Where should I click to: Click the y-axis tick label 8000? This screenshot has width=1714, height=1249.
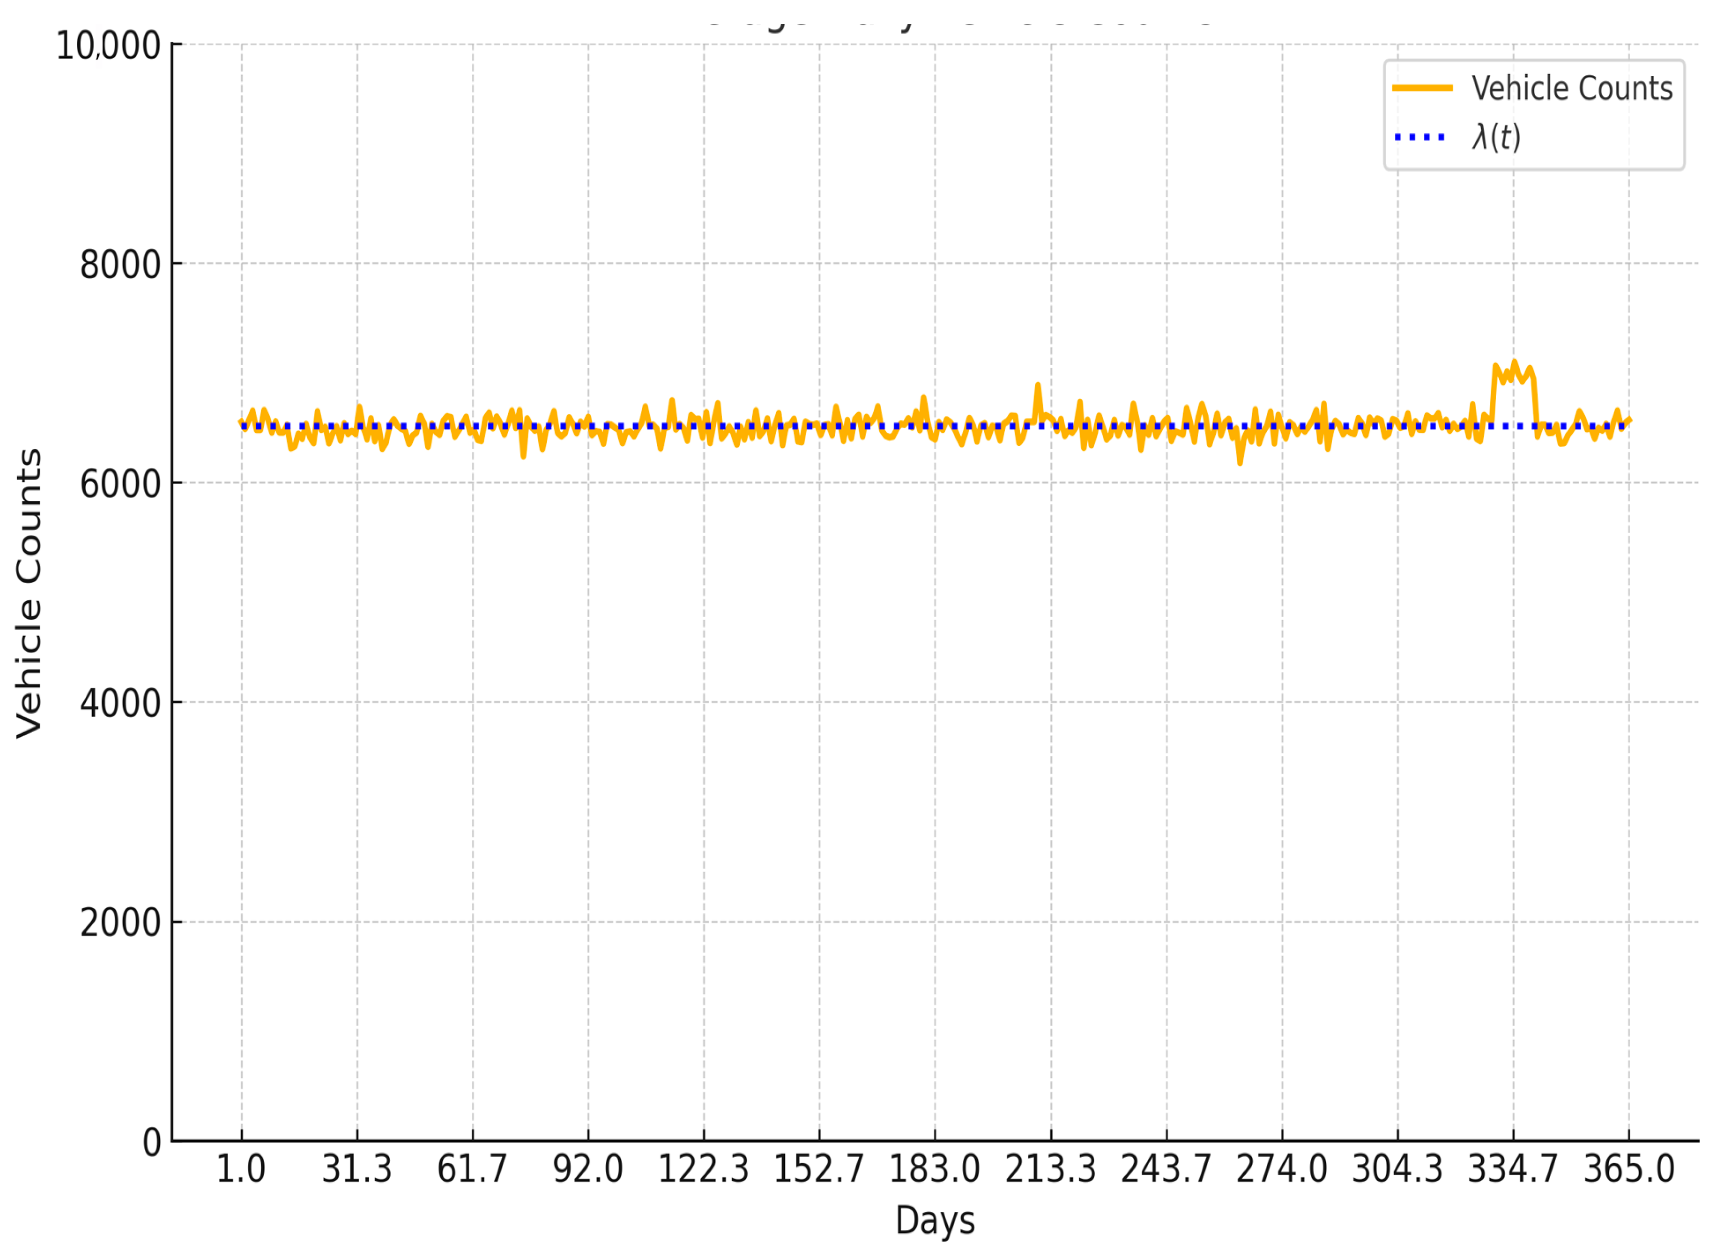pyautogui.click(x=120, y=265)
